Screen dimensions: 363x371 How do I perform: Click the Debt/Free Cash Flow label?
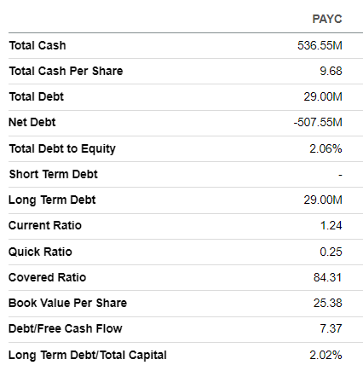tap(66, 328)
